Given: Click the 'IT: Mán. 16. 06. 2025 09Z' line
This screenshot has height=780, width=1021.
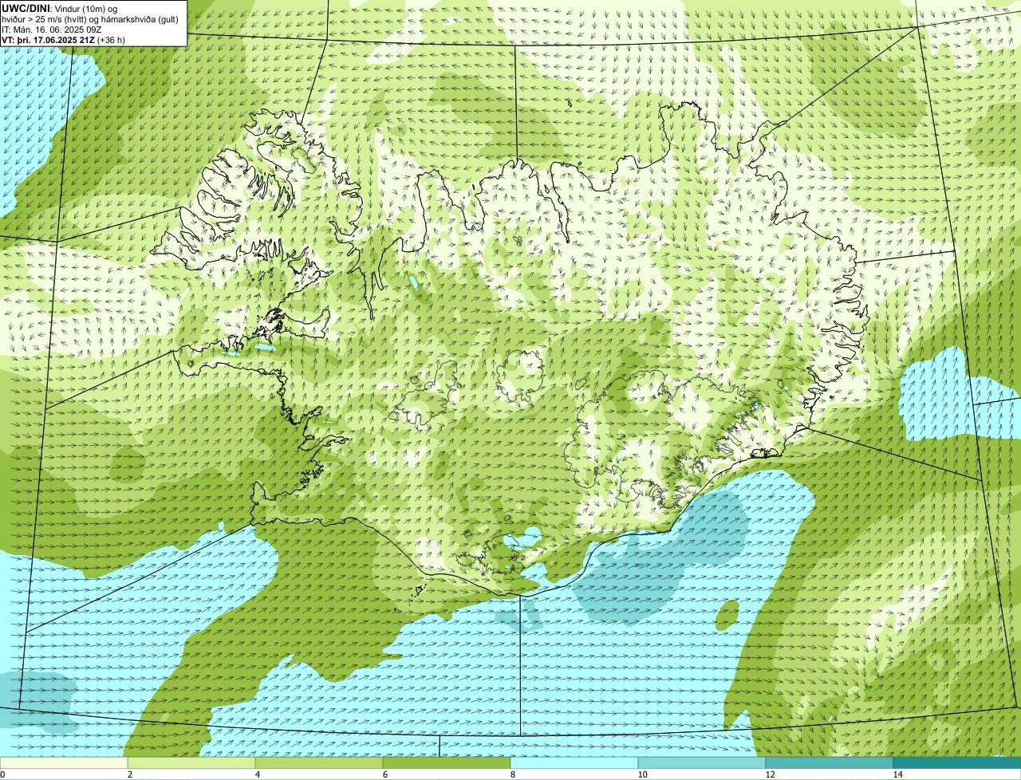Looking at the screenshot, I should tap(52, 30).
